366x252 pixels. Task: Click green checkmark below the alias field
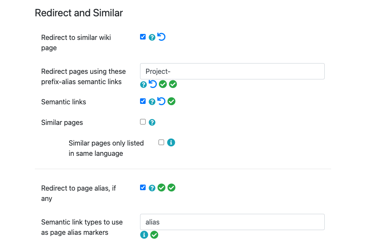pyautogui.click(x=154, y=235)
